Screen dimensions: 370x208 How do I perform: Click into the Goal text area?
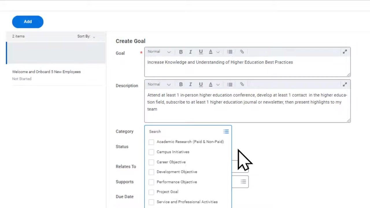(x=247, y=67)
